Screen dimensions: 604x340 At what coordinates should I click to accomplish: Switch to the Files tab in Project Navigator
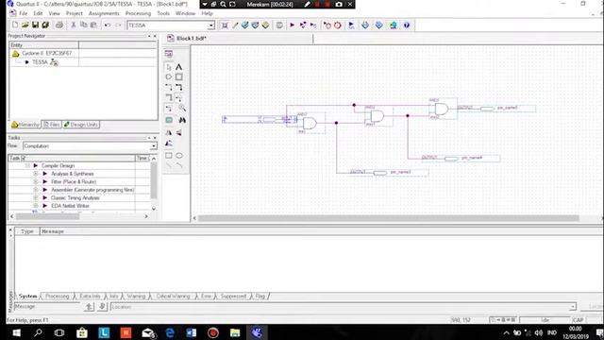coord(51,125)
